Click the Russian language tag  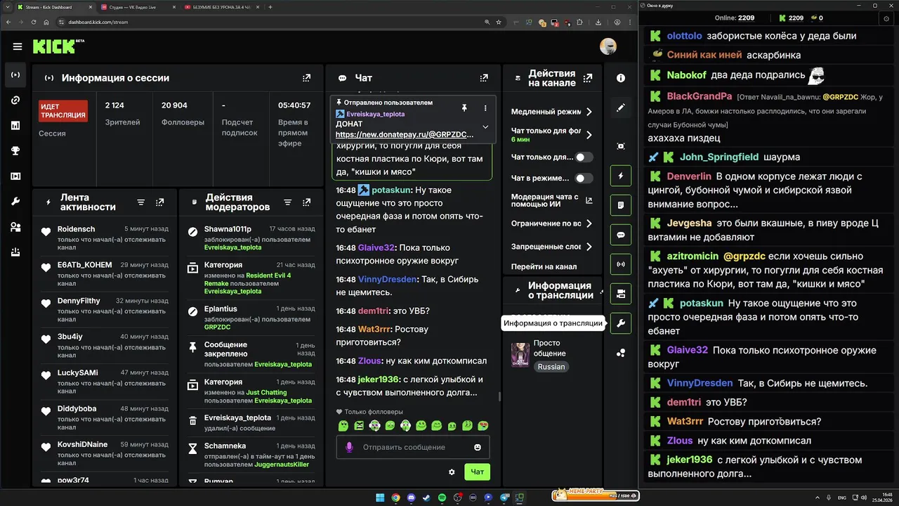click(551, 367)
